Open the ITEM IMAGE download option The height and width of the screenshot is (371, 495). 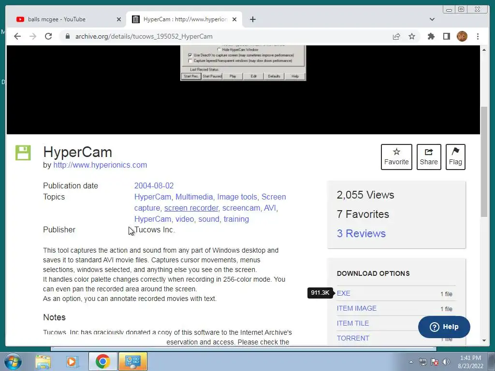pyautogui.click(x=357, y=308)
